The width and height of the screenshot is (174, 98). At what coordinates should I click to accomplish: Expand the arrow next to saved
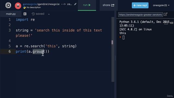point(49,14)
